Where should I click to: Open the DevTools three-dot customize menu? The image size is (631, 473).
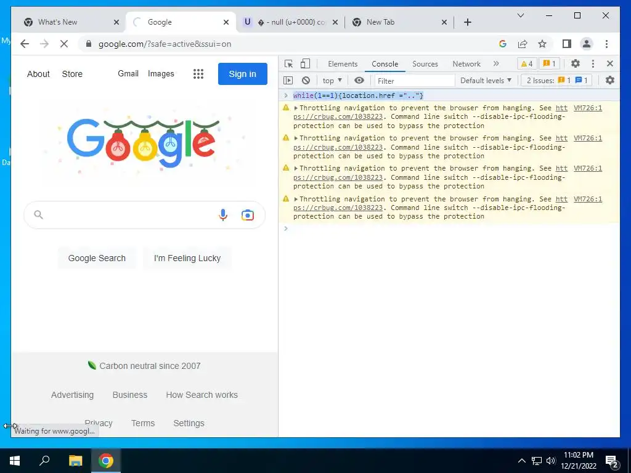(593, 63)
